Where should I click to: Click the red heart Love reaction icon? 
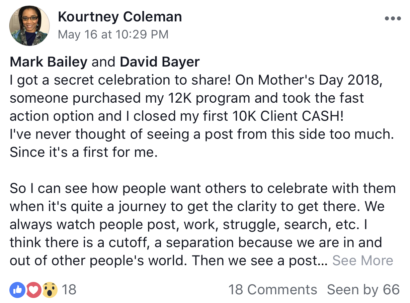[33, 290]
